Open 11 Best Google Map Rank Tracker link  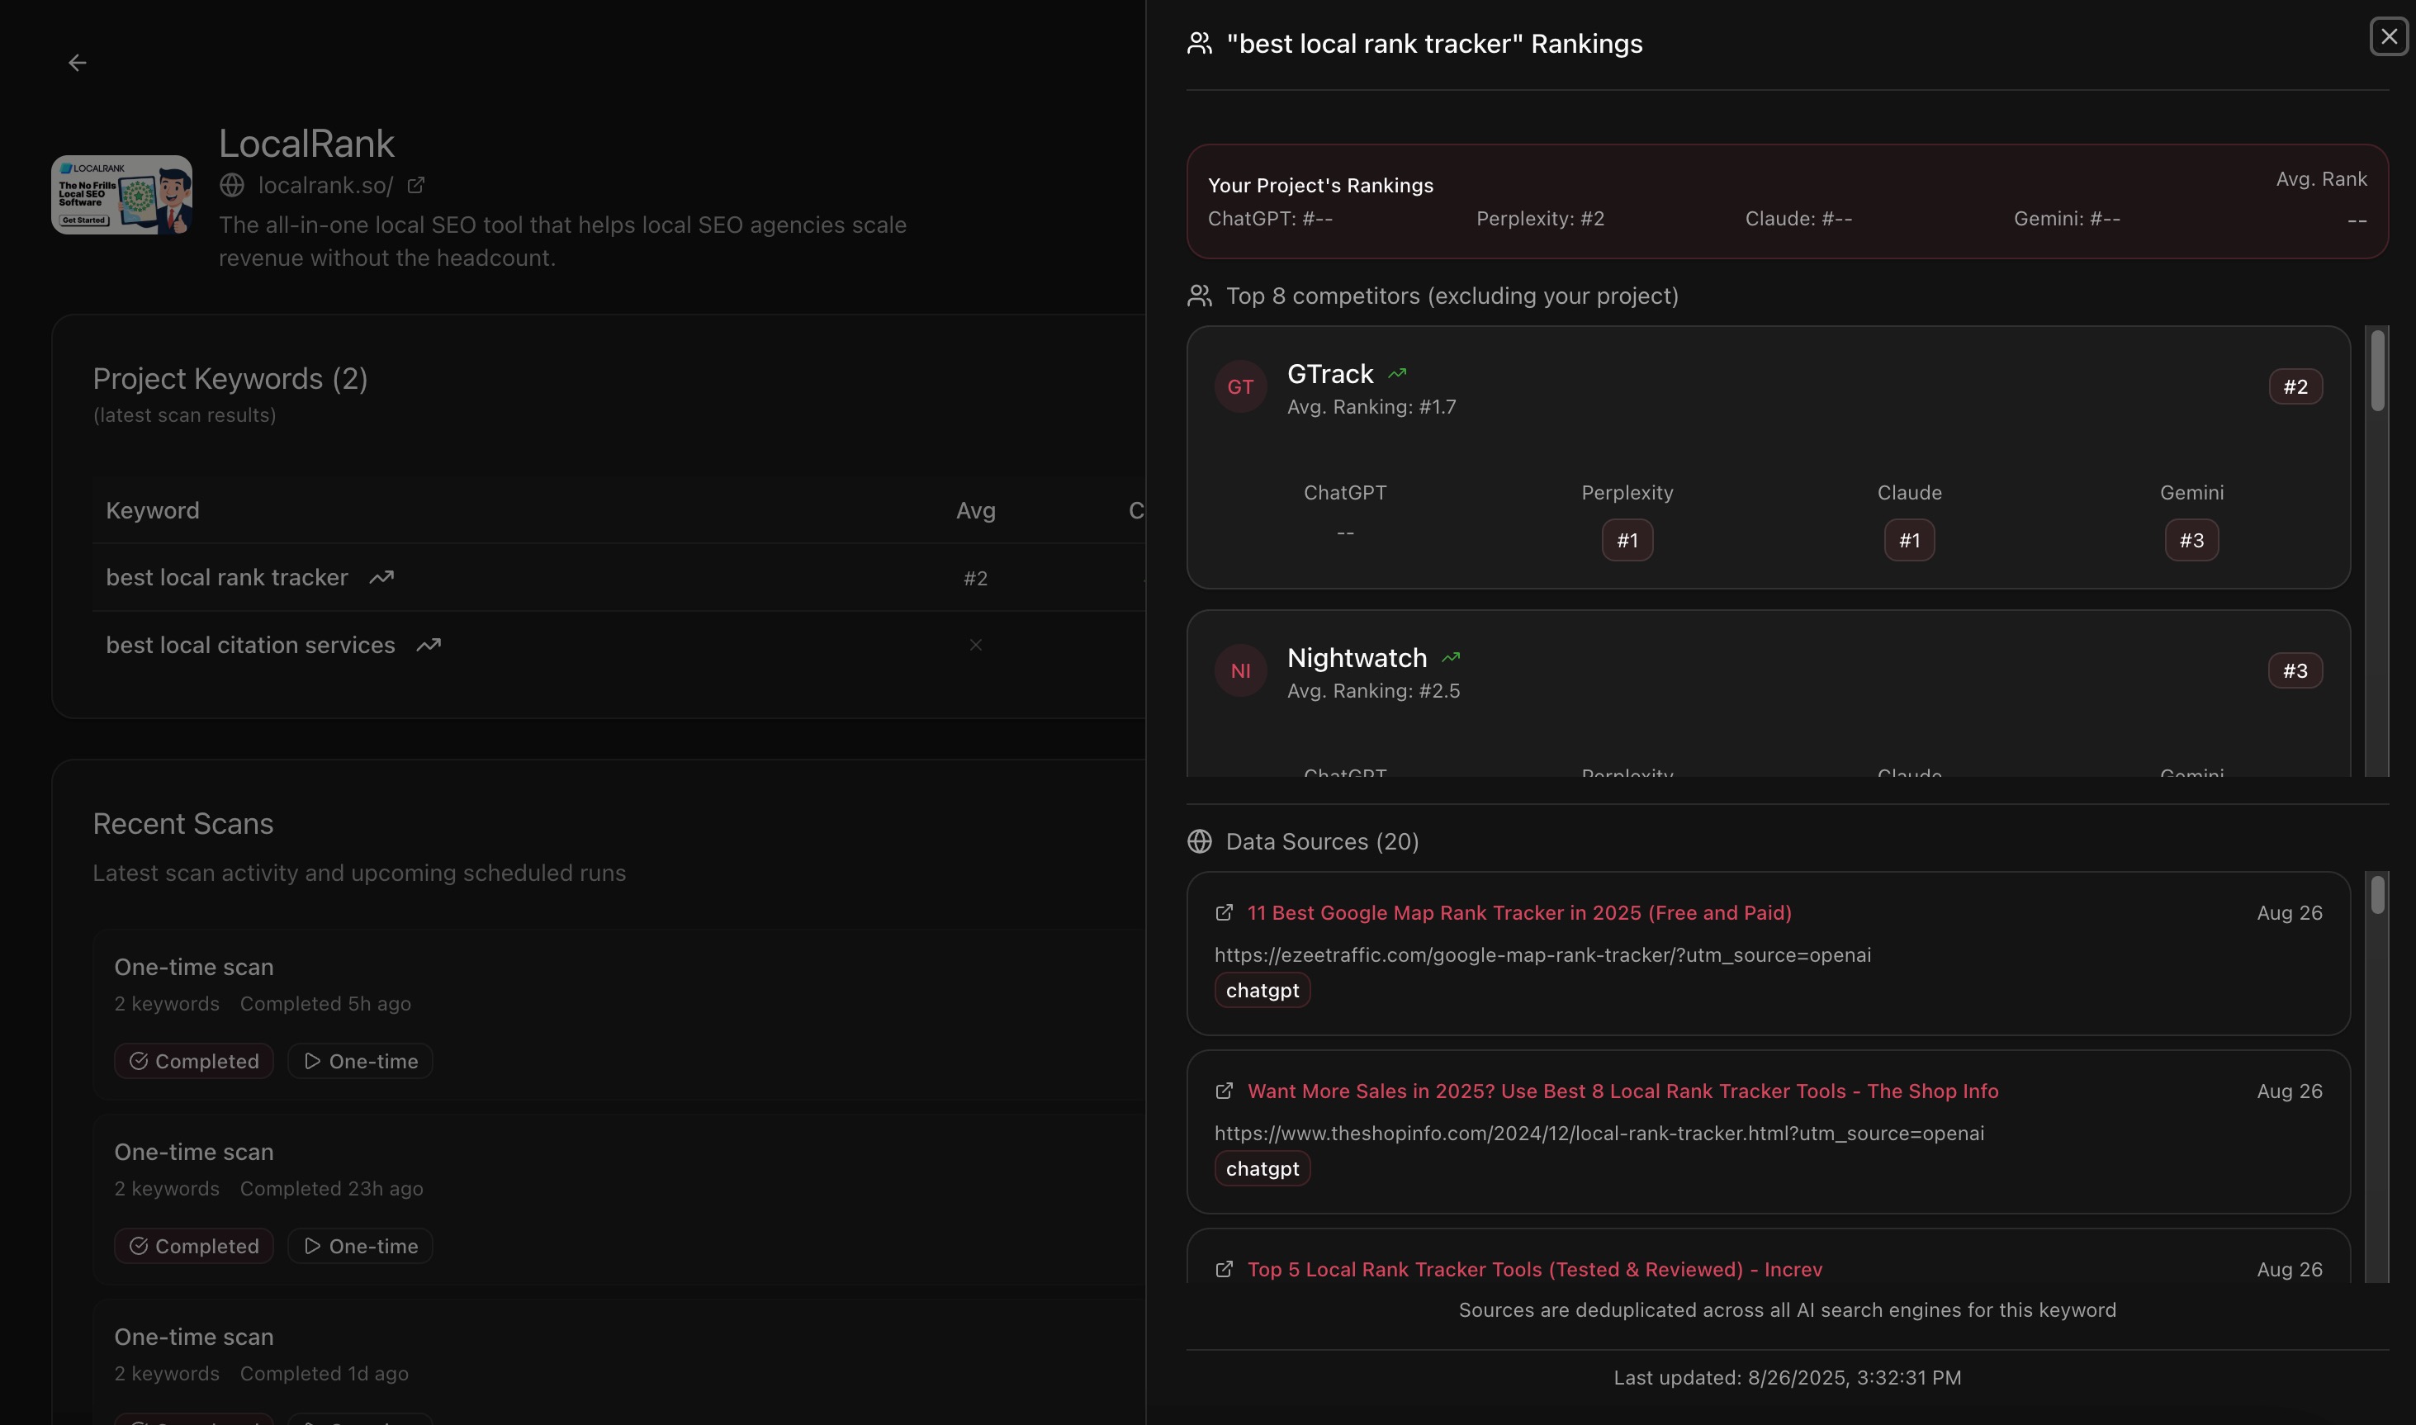click(x=1519, y=912)
